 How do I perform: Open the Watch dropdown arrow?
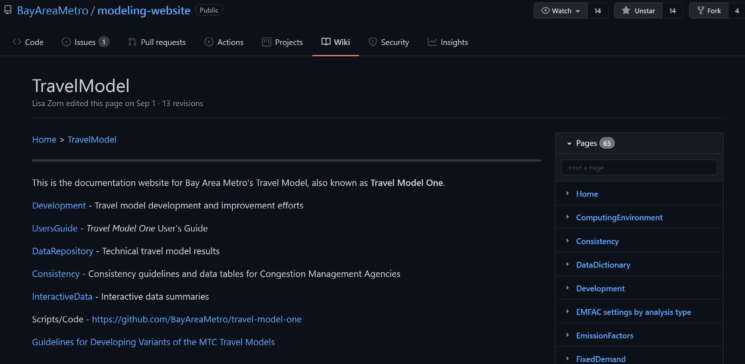point(578,11)
